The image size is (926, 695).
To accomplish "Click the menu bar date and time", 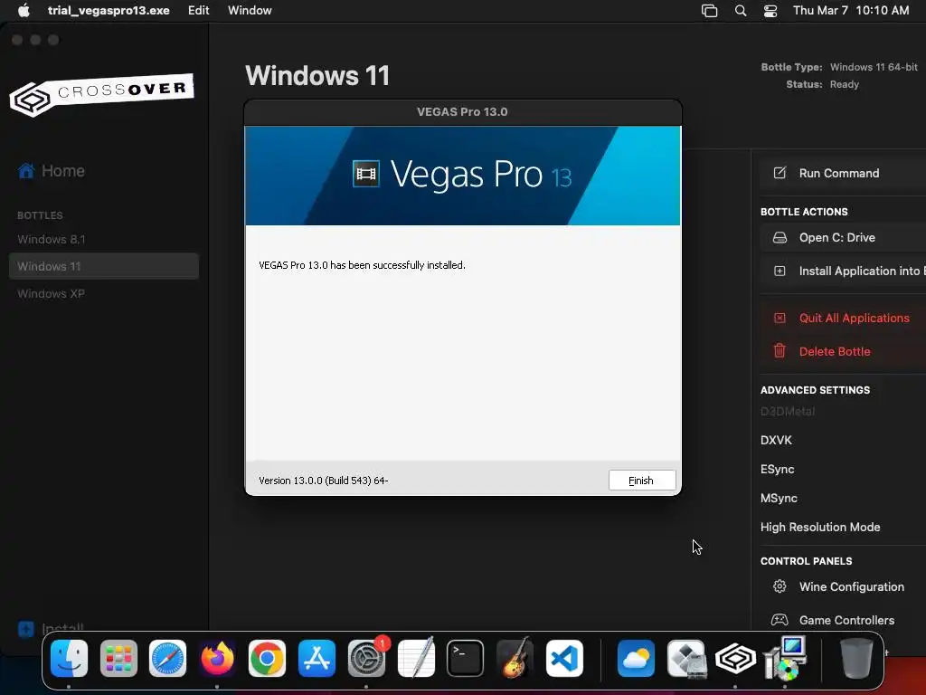I will point(851,11).
